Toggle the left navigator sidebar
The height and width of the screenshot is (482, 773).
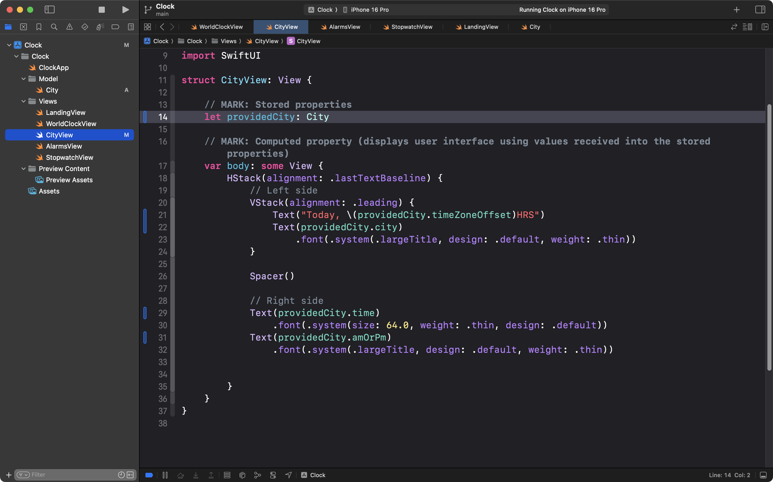(x=50, y=10)
